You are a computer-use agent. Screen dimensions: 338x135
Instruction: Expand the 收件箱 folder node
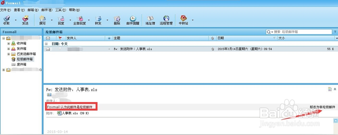click(9, 44)
